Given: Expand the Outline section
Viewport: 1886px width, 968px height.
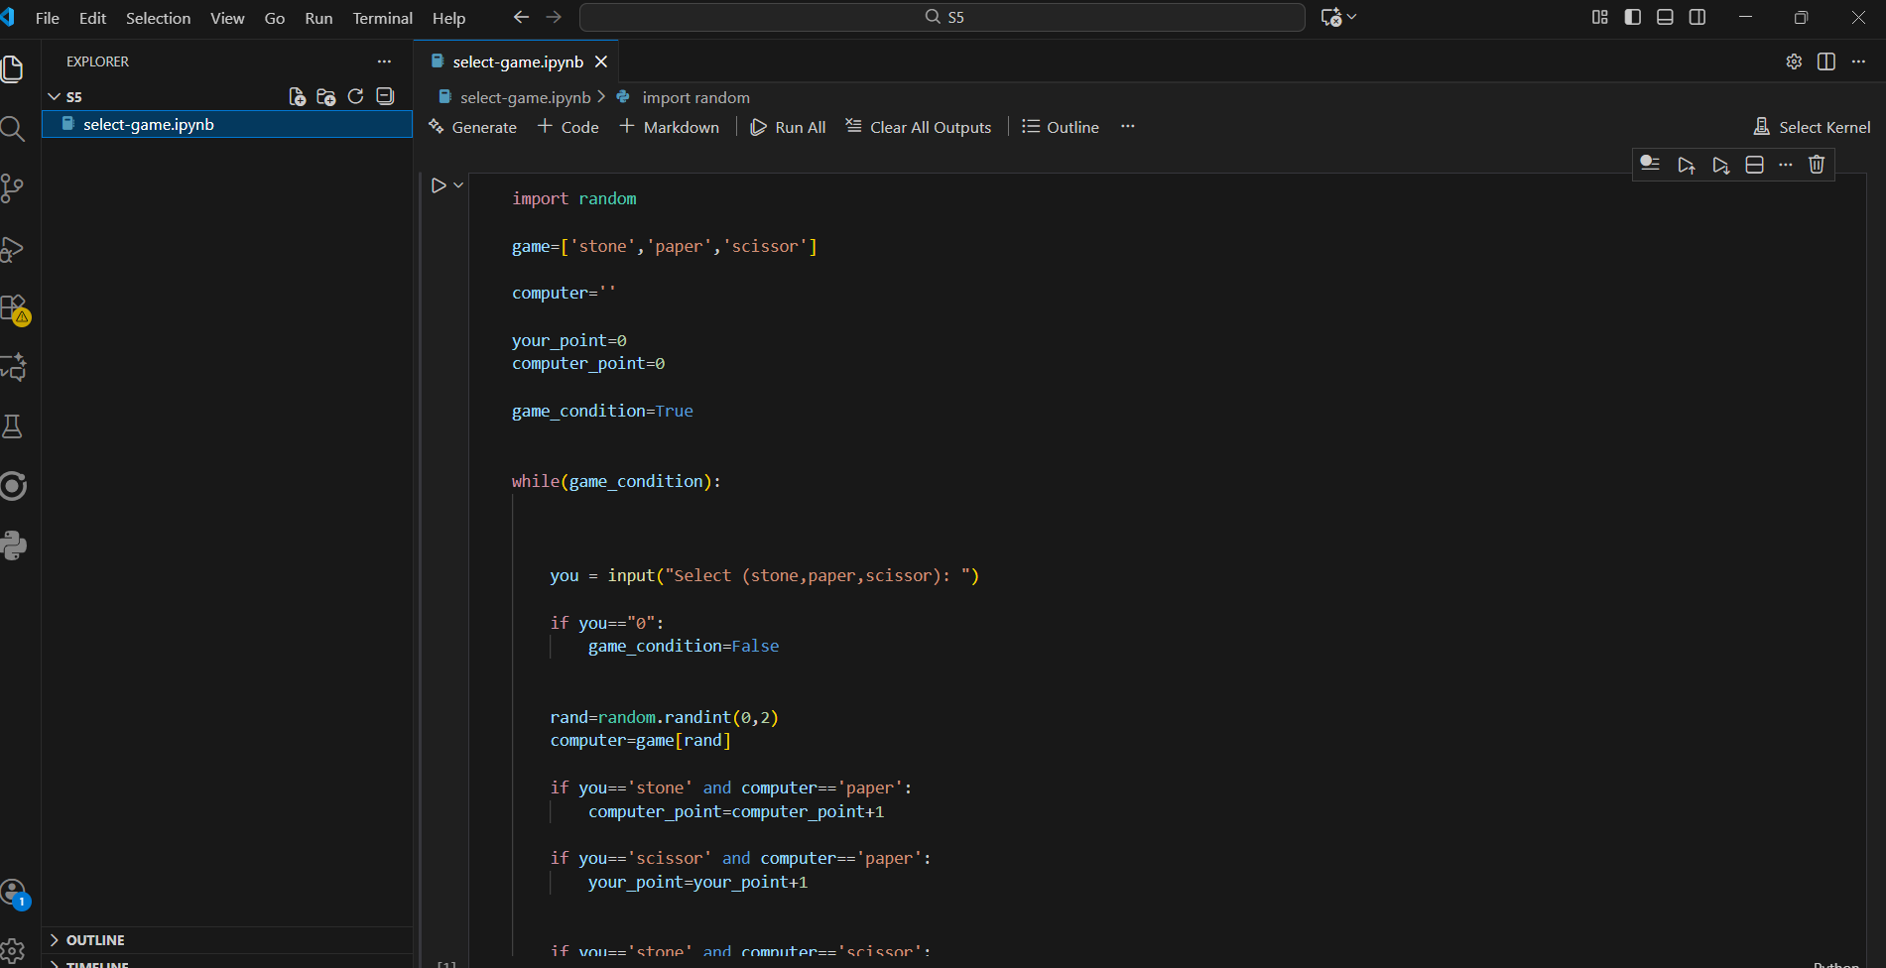Looking at the screenshot, I should [x=95, y=940].
